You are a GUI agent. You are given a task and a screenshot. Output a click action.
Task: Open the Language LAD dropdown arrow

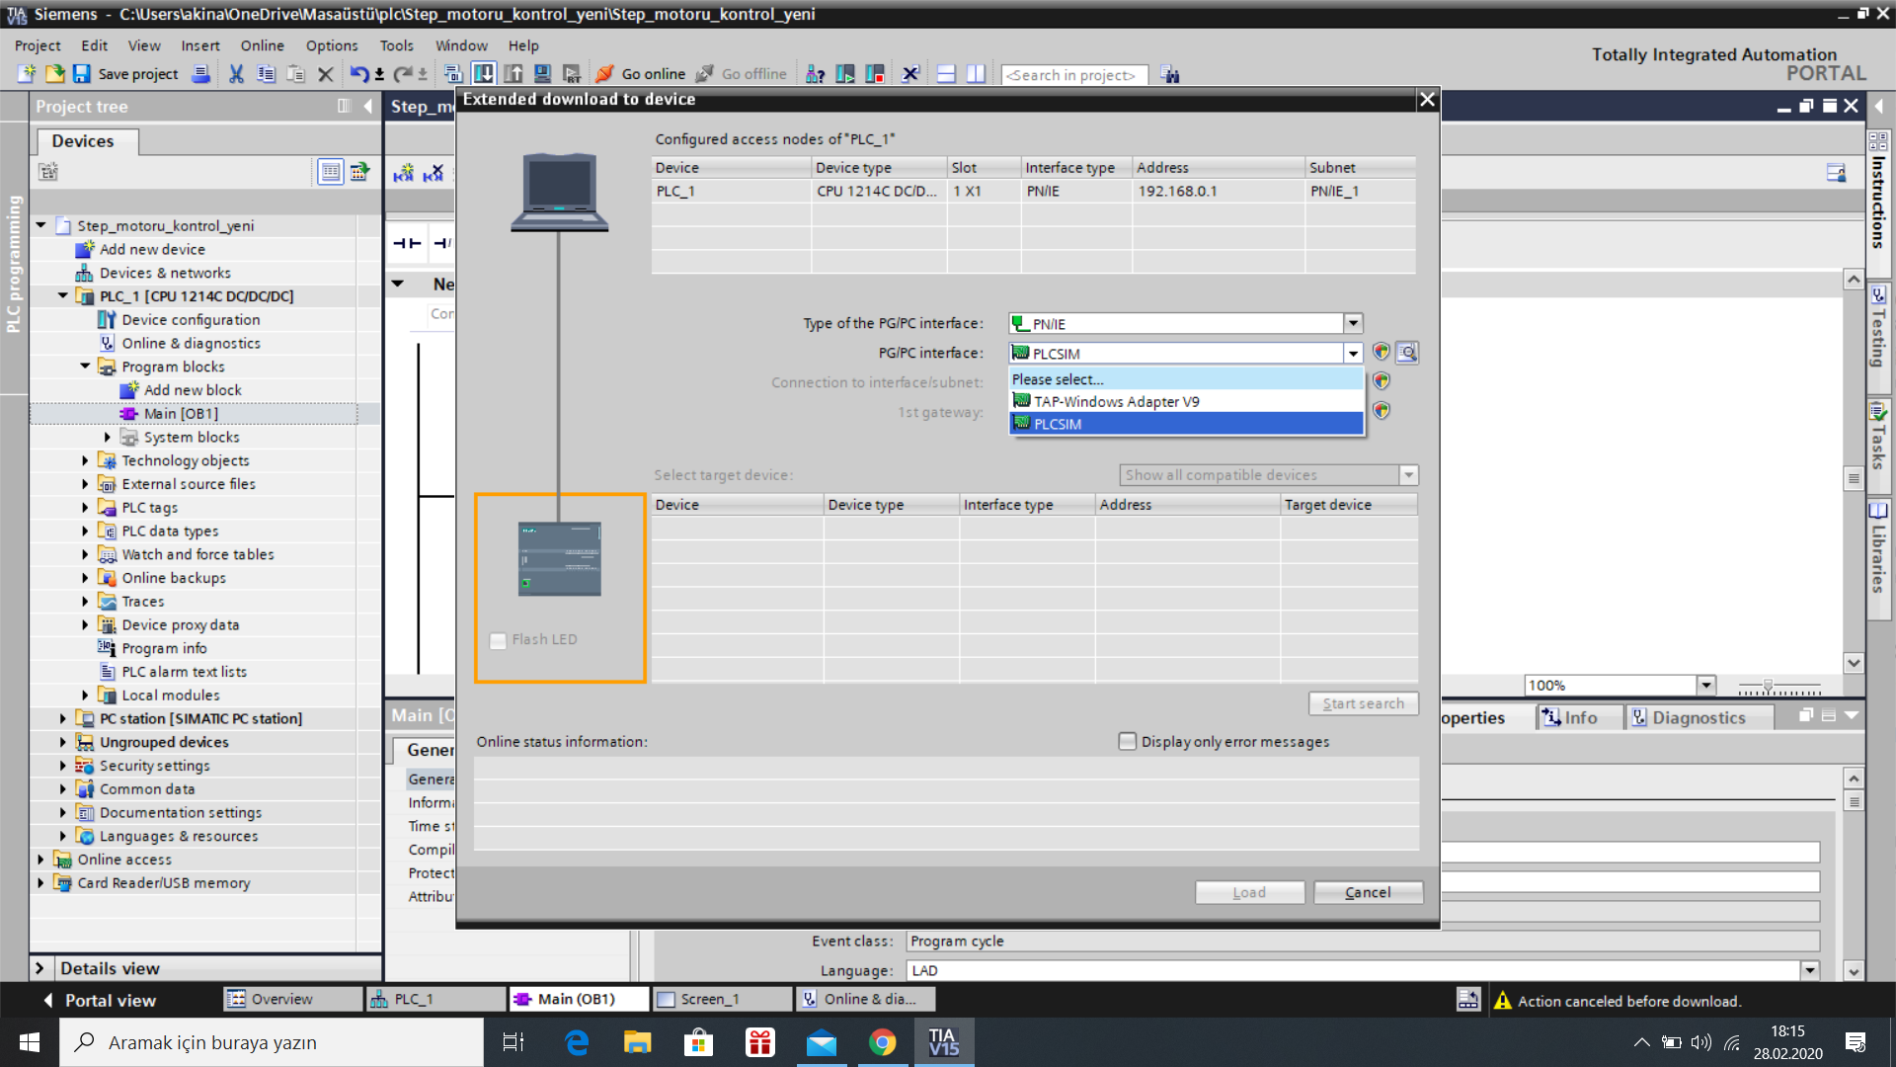1810,970
